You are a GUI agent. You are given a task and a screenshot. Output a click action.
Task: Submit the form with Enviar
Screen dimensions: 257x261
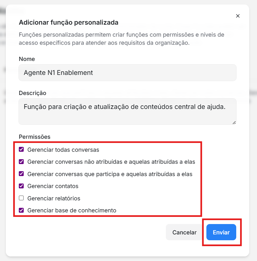click(221, 232)
